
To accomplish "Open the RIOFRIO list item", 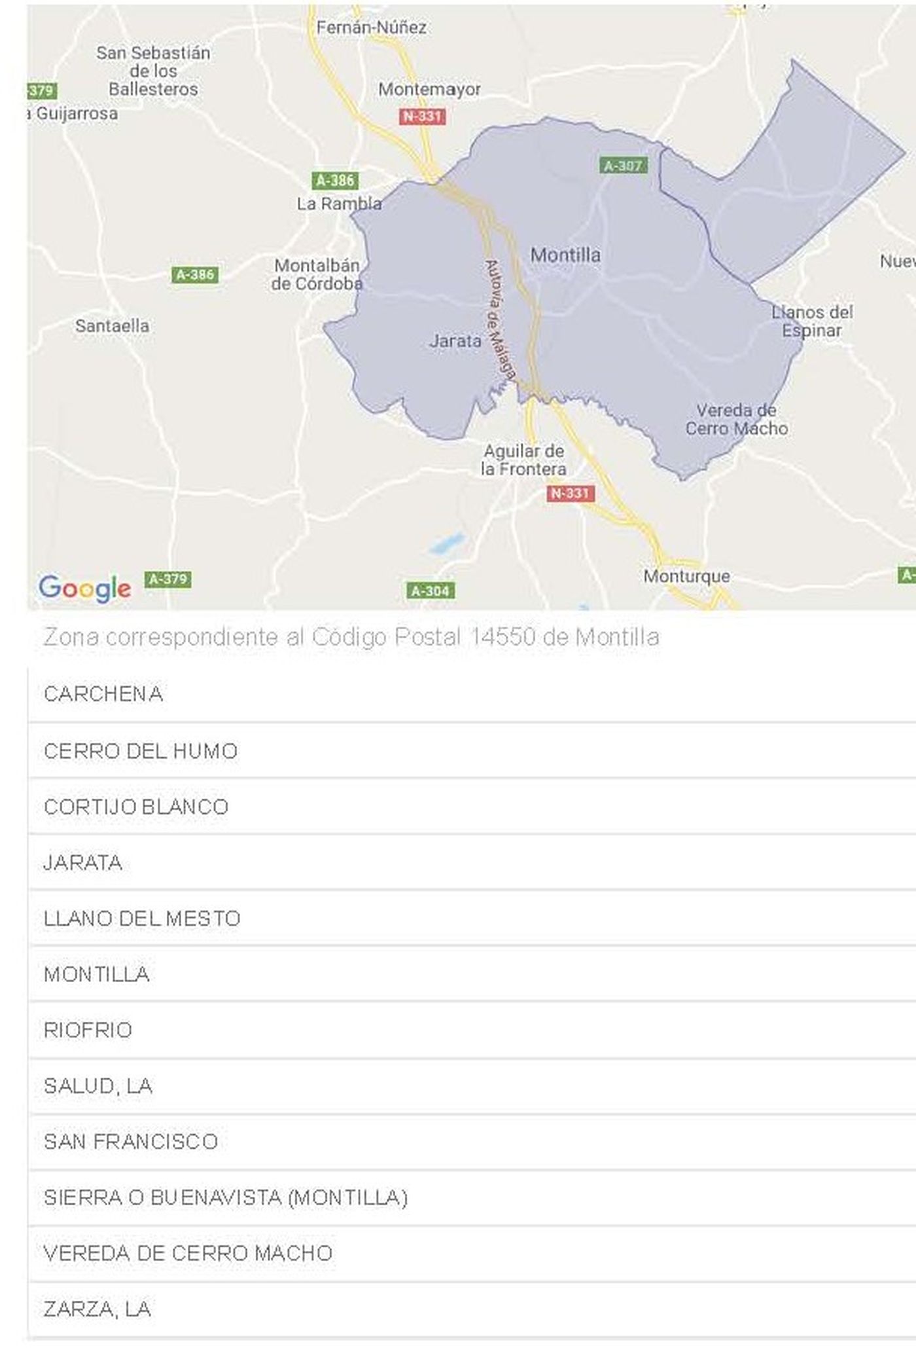I will [472, 1030].
